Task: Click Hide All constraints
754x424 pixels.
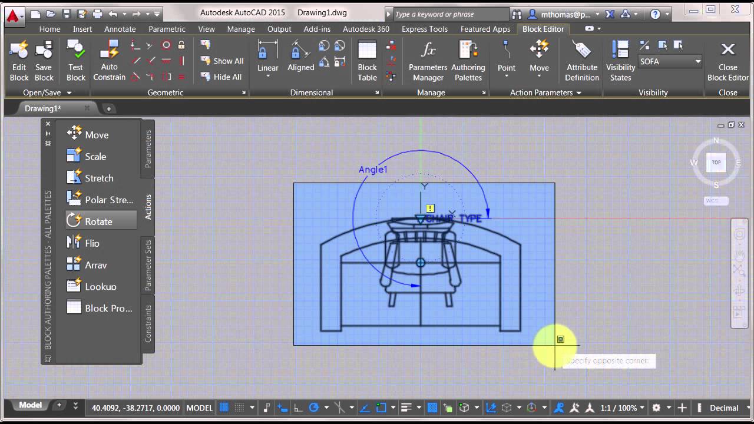Action: pyautogui.click(x=221, y=77)
